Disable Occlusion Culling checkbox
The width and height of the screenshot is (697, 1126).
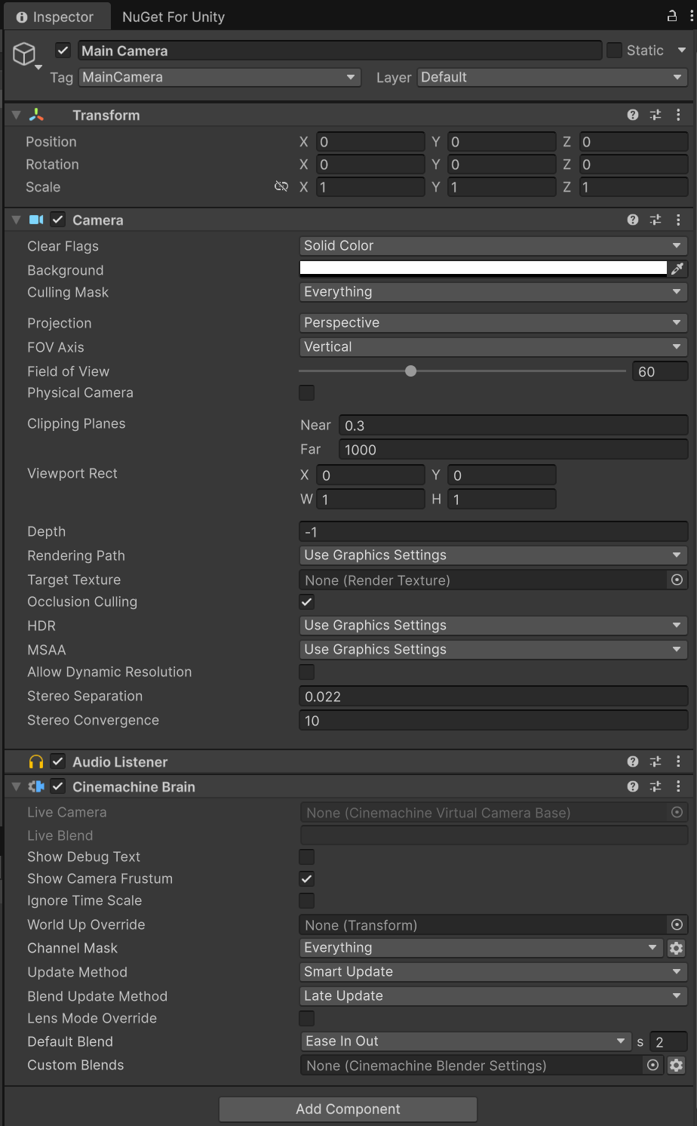pos(306,601)
